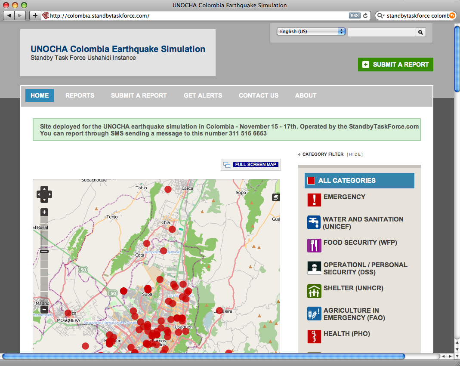
Task: Open the browser search magnifier dropdown
Action: tap(380, 15)
